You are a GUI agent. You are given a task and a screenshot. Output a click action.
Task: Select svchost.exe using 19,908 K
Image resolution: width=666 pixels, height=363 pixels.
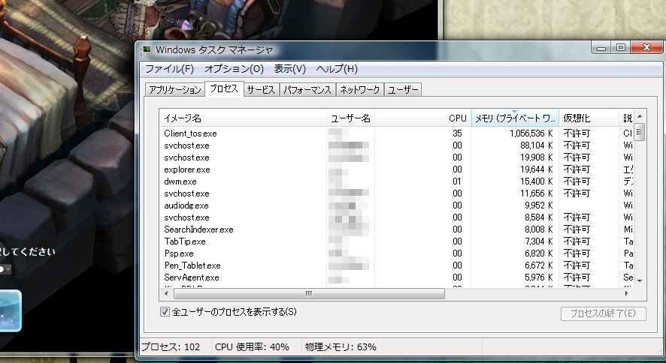[x=397, y=157]
